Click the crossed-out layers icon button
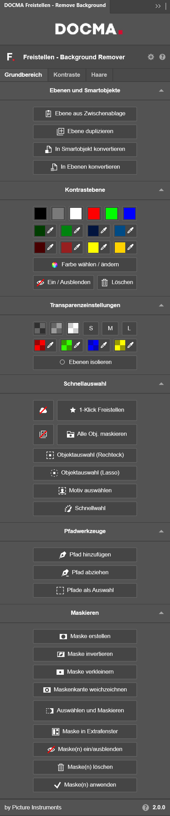170x816 pixels. click(x=43, y=434)
